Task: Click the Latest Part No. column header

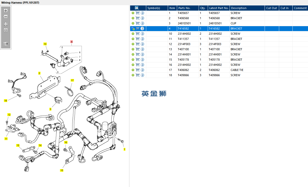Action: [219, 8]
